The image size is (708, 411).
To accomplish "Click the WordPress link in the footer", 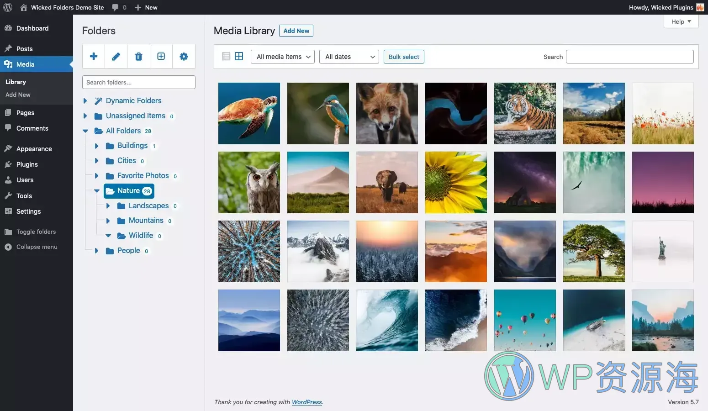I will tap(306, 402).
